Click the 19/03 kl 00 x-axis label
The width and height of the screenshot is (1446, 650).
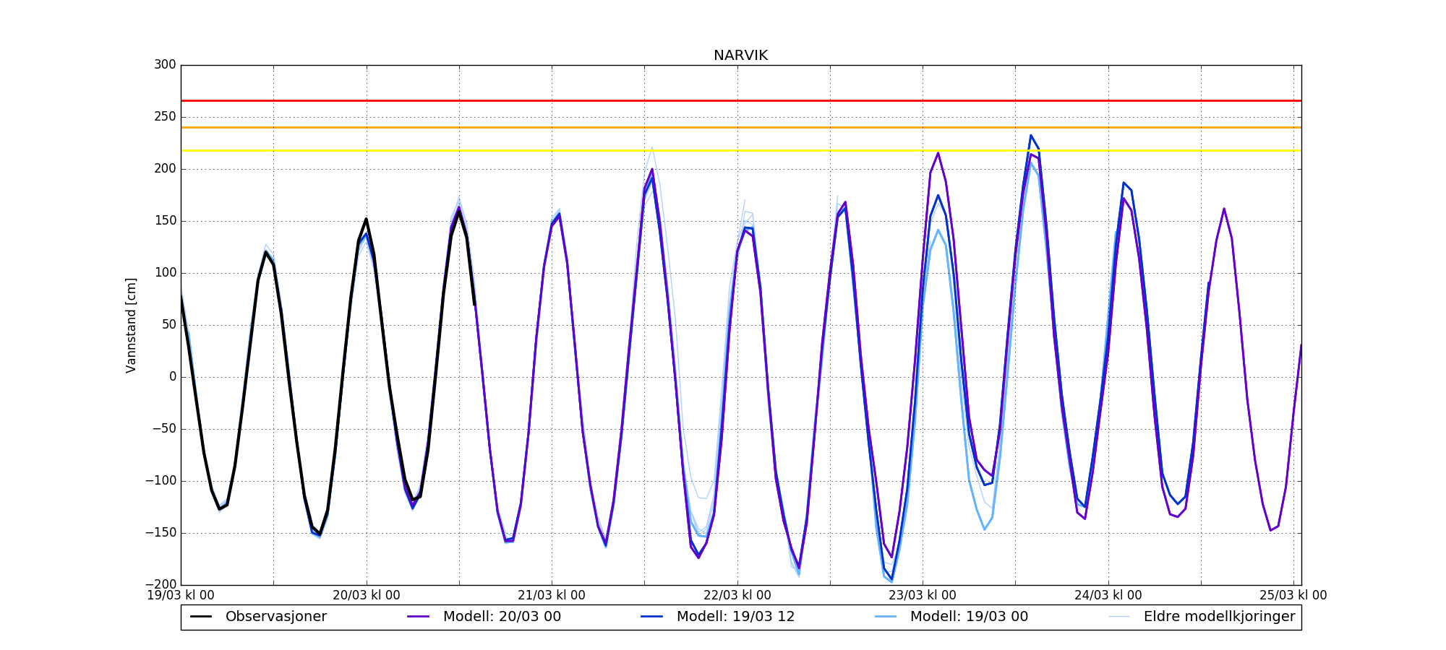pyautogui.click(x=181, y=596)
